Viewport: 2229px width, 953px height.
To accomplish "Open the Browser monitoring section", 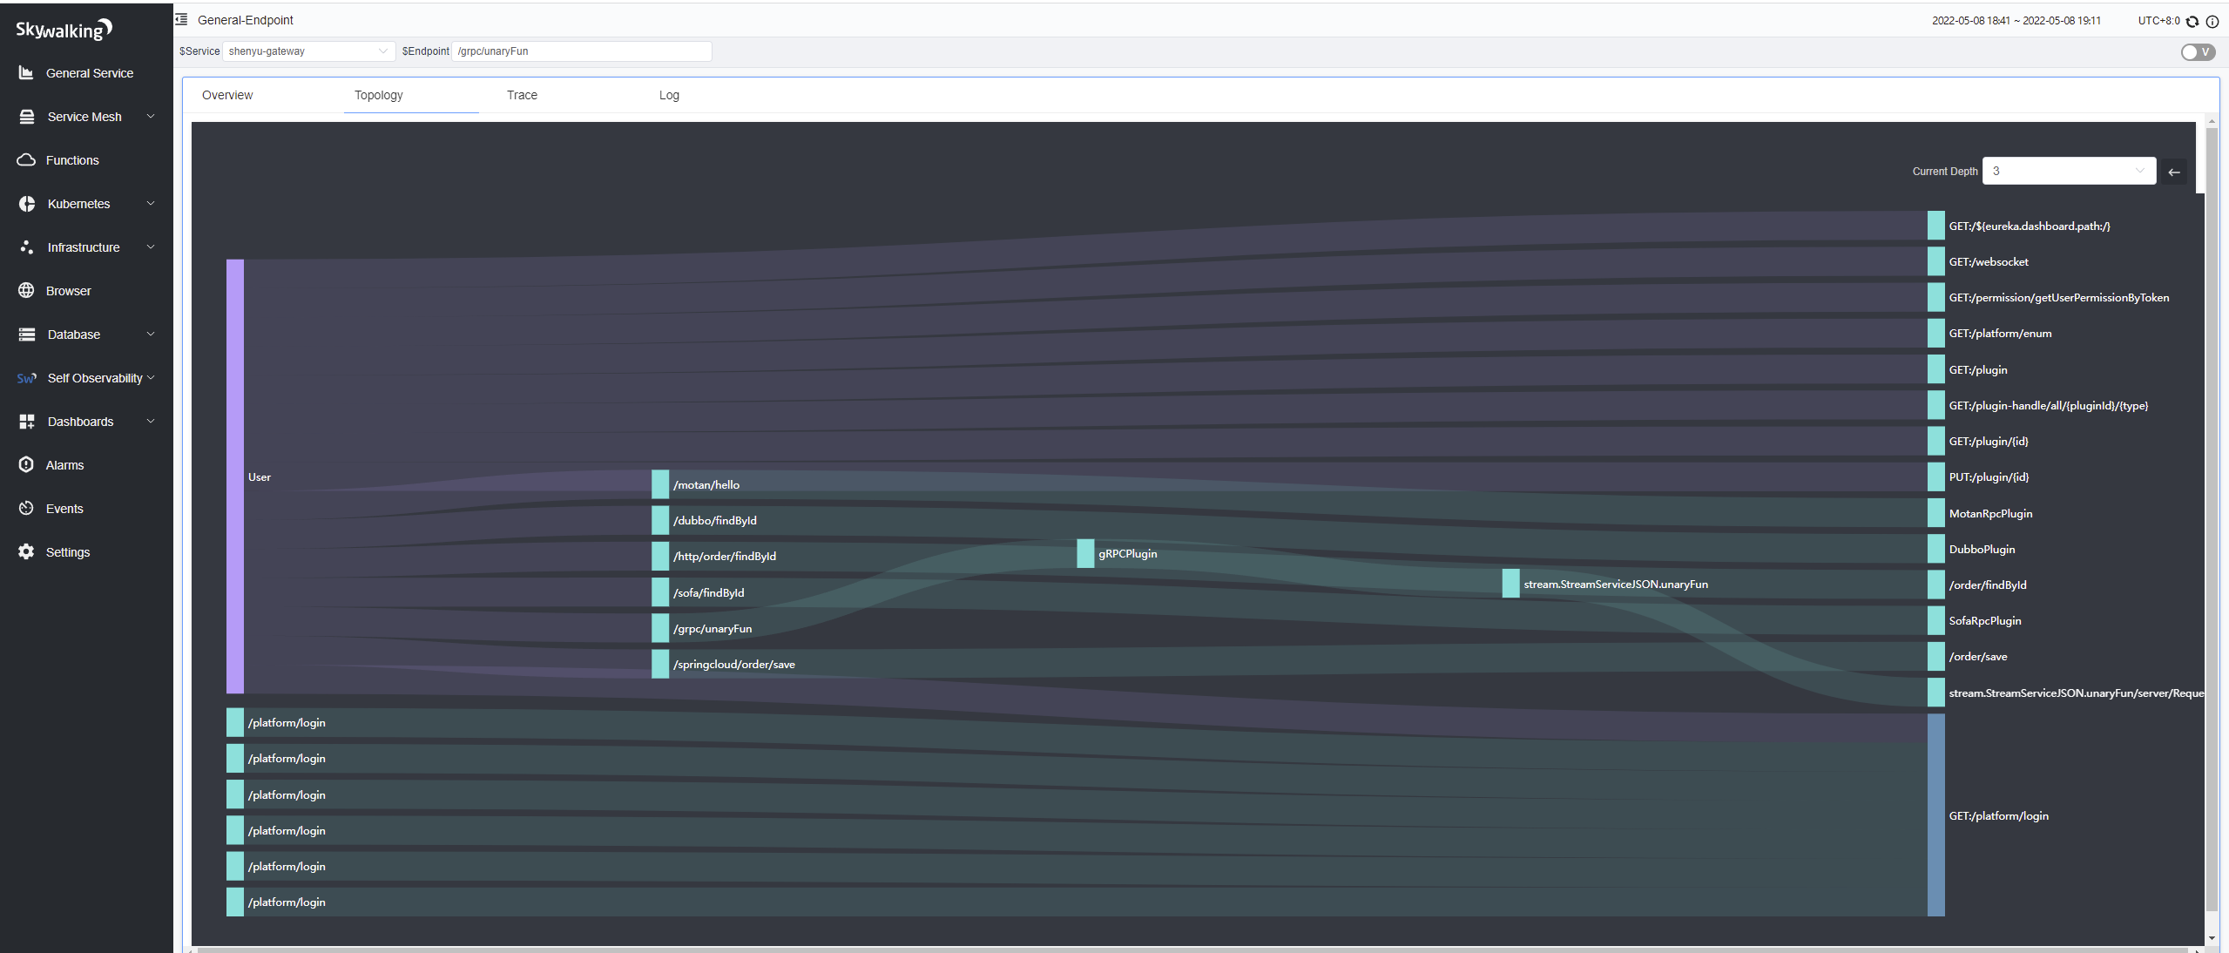I will [68, 291].
